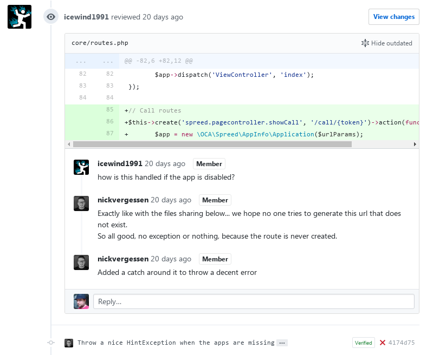This screenshot has width=433, height=355.
Task: Open nickvergessen's avatar on the files sharing comment
Action: (x=81, y=203)
